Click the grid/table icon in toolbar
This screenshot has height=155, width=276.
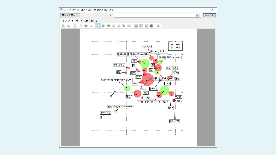[63, 26]
